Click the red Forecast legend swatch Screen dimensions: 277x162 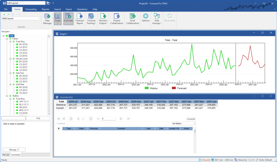click(x=174, y=88)
